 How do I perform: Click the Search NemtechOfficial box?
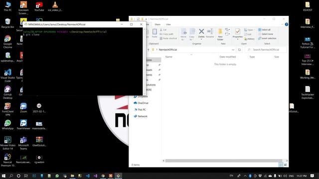266,50
